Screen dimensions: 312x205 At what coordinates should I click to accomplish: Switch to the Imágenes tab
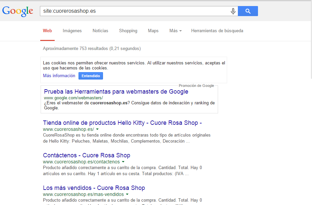(x=72, y=31)
